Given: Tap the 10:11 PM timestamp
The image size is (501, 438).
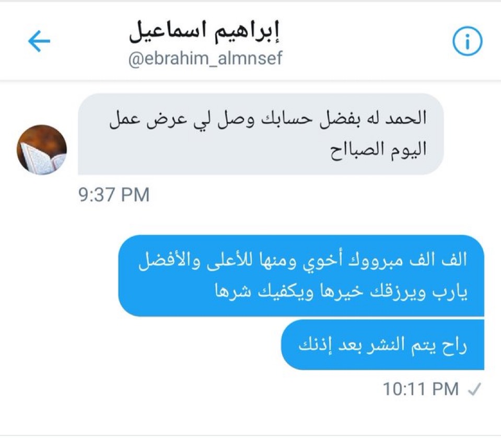Looking at the screenshot, I should 421,389.
